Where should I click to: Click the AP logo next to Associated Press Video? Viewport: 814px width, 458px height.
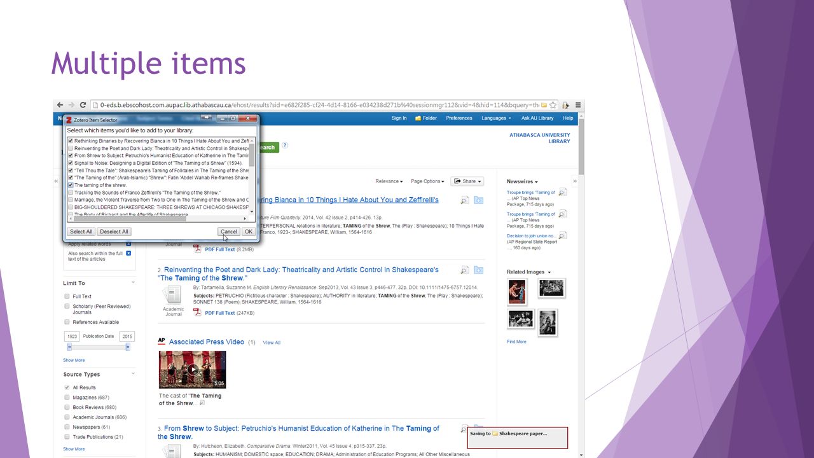click(x=162, y=342)
